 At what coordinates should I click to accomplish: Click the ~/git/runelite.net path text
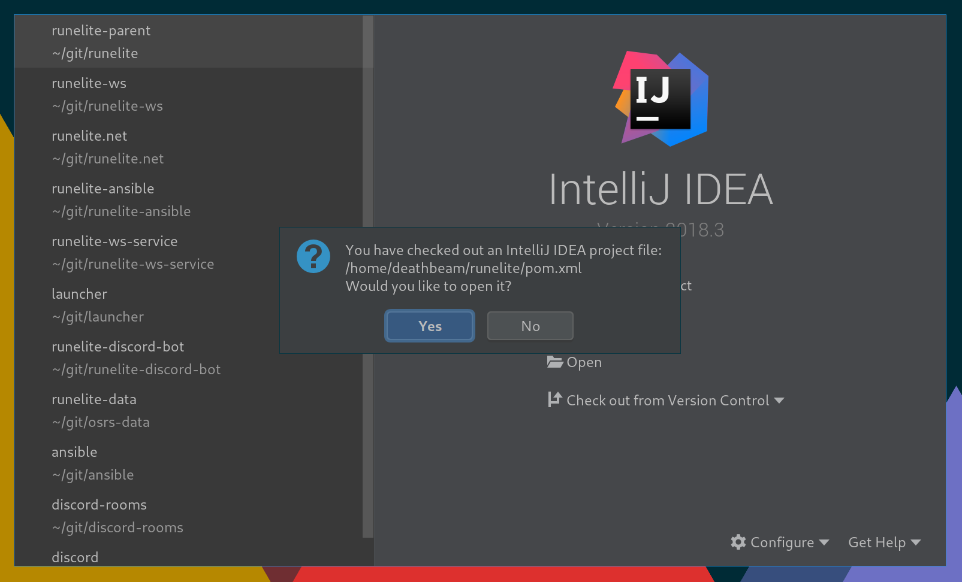(108, 159)
